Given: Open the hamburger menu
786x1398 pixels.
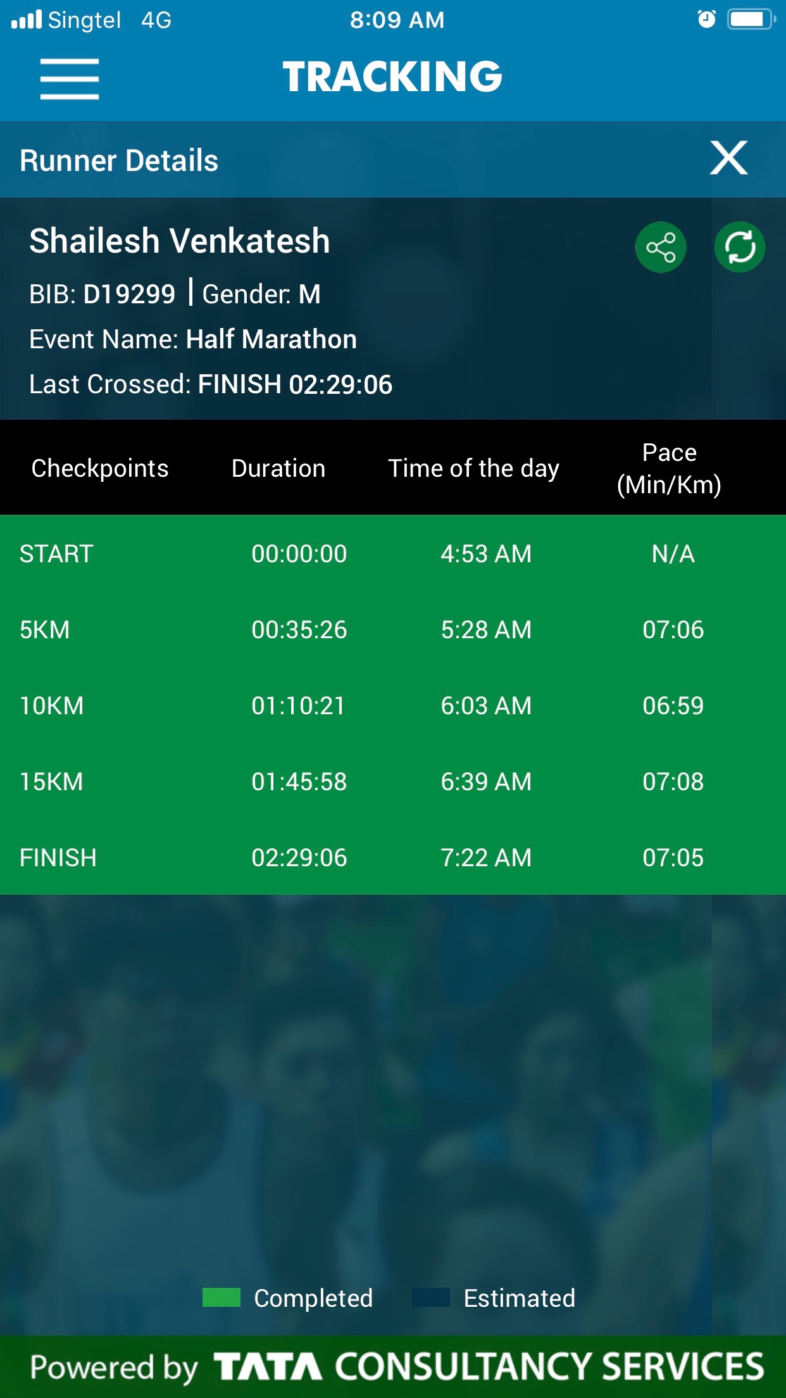Looking at the screenshot, I should [70, 79].
